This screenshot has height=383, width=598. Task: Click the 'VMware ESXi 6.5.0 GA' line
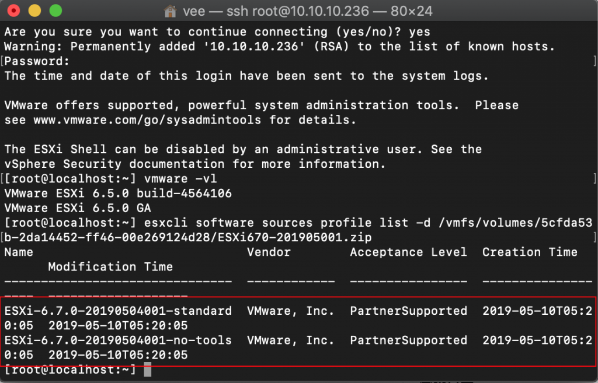(81, 208)
